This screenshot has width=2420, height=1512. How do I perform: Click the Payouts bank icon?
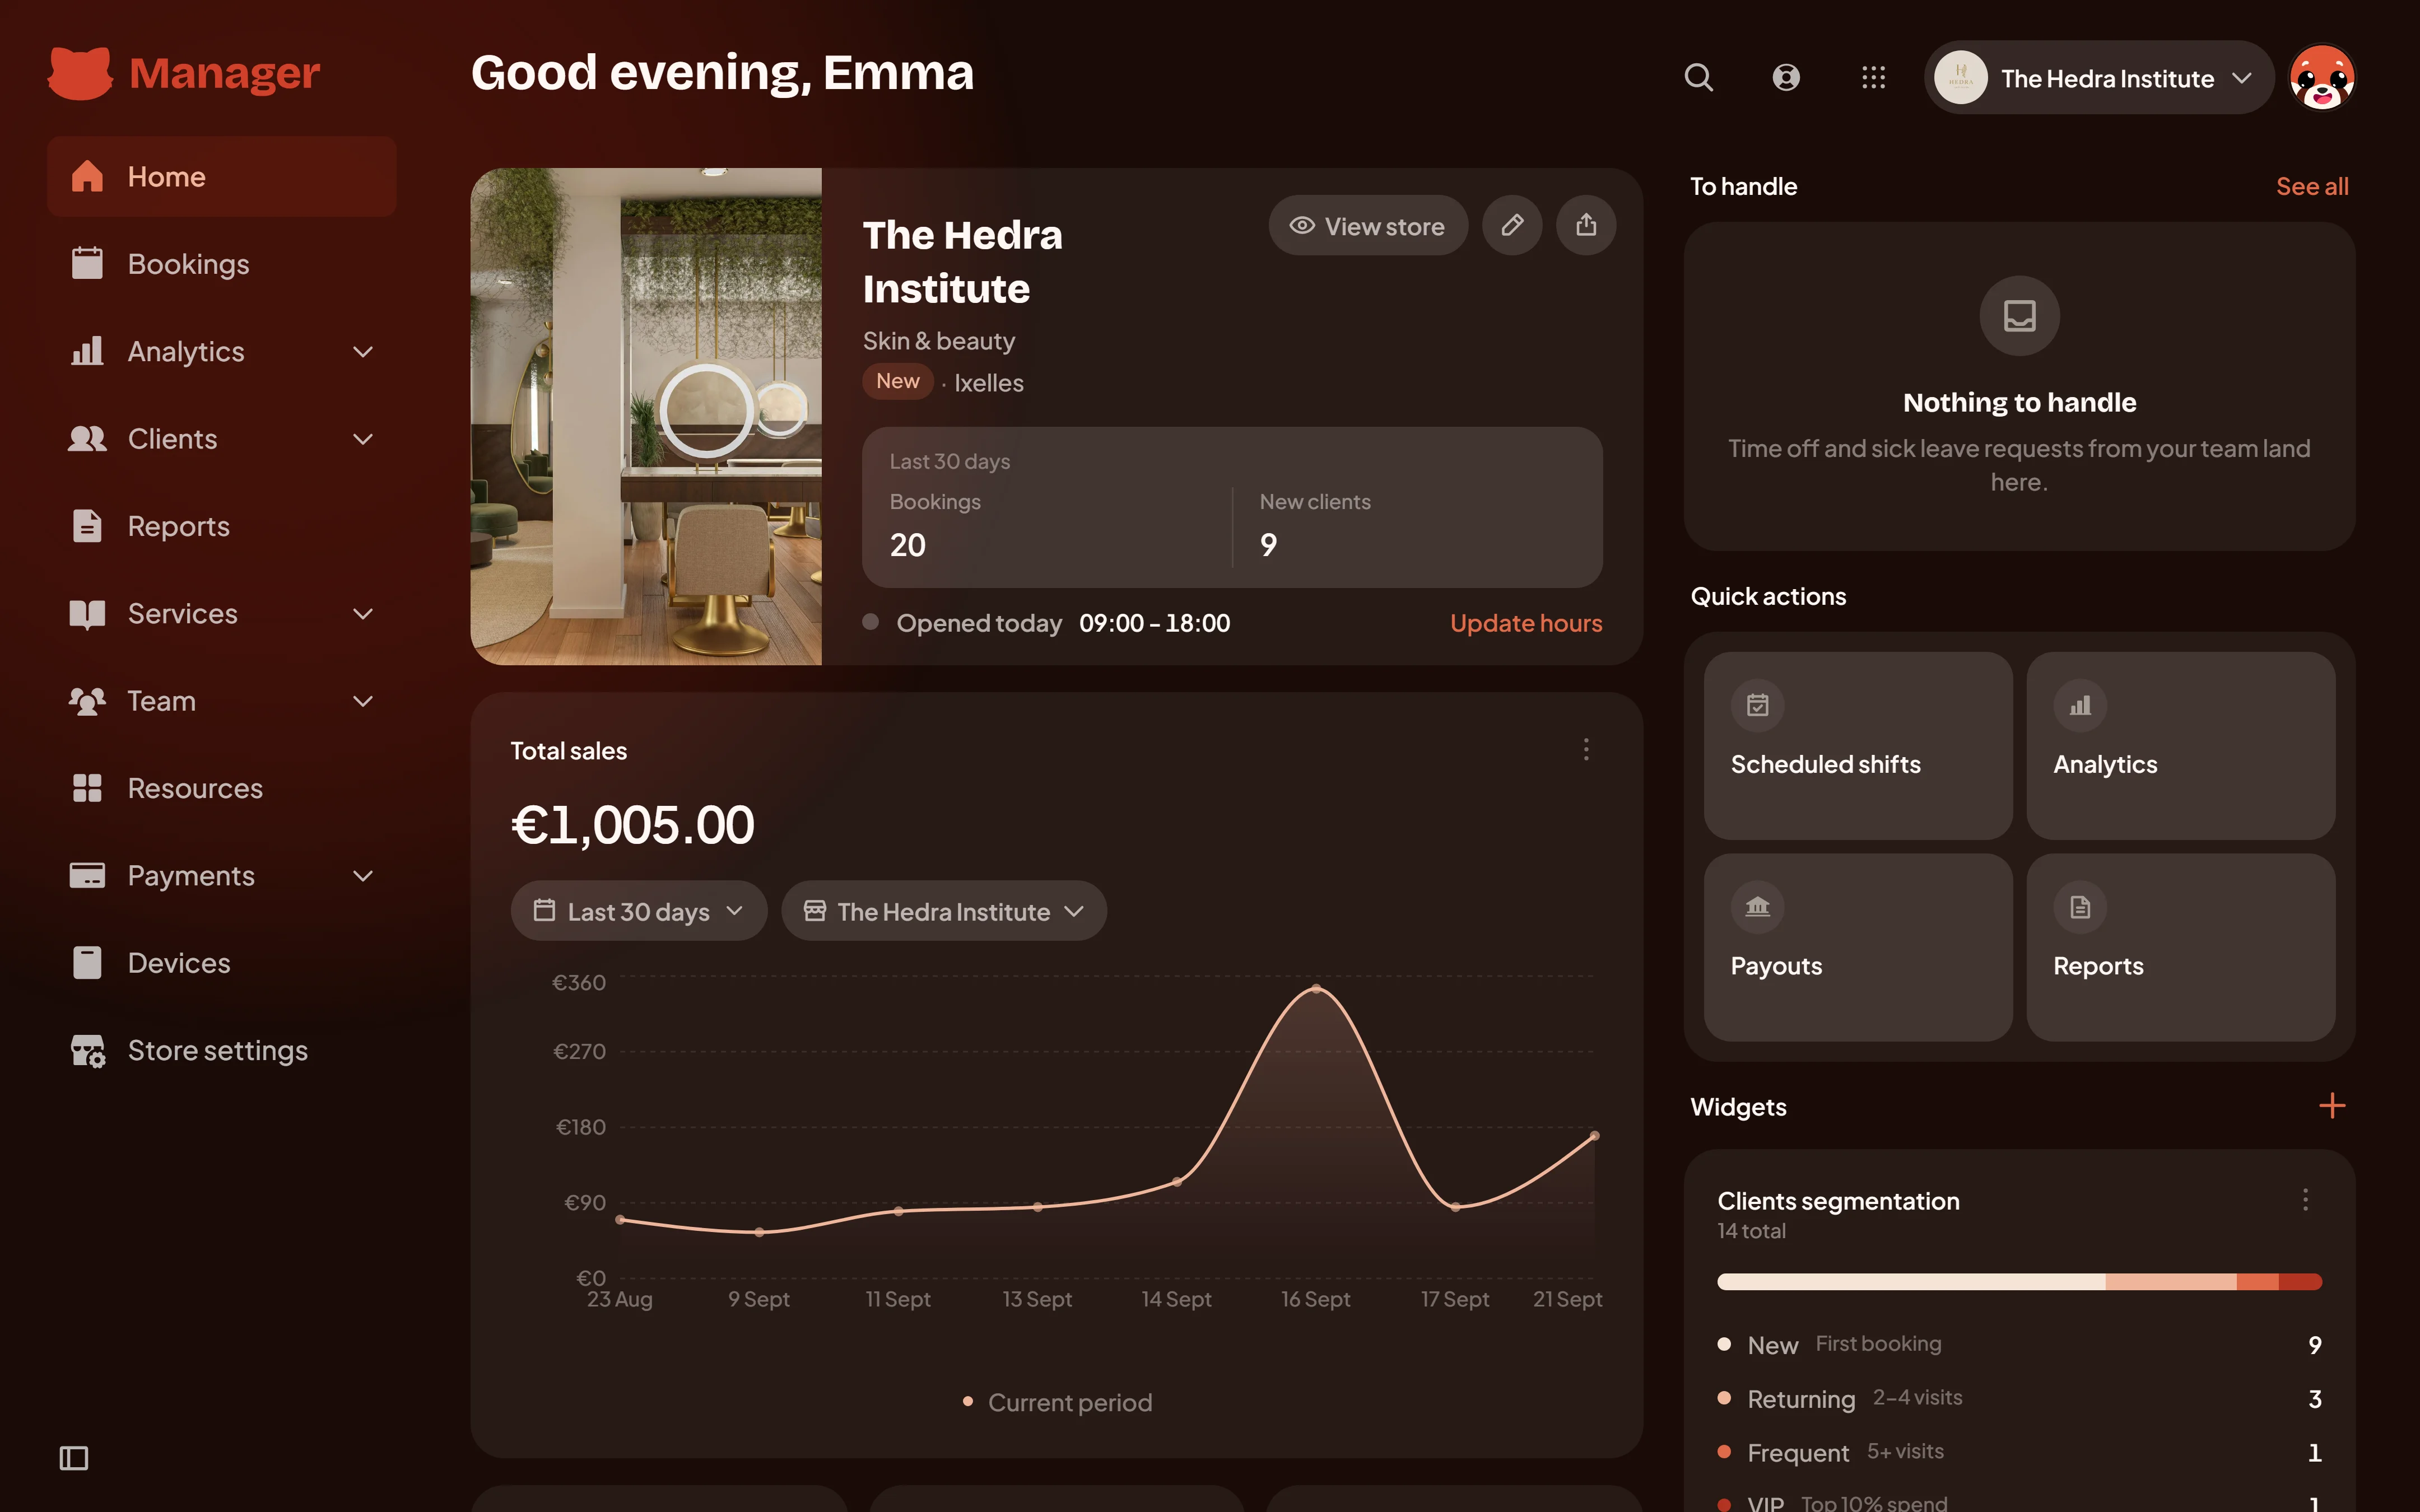click(1757, 907)
